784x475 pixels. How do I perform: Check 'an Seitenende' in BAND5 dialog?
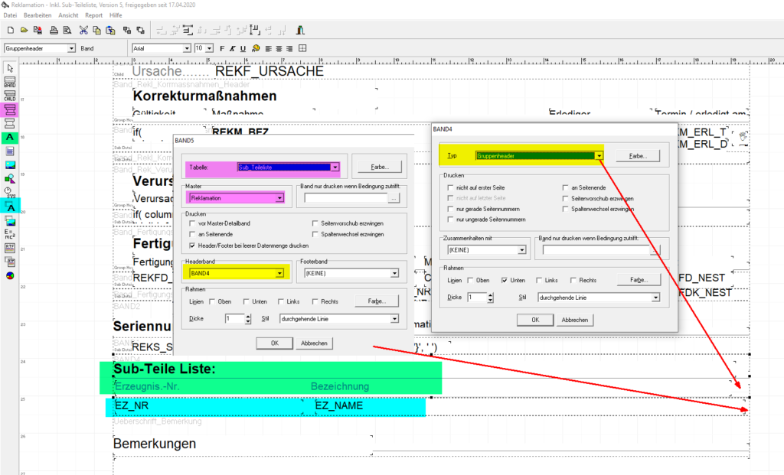192,234
